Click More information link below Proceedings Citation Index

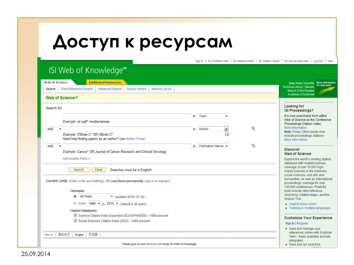tap(296, 128)
